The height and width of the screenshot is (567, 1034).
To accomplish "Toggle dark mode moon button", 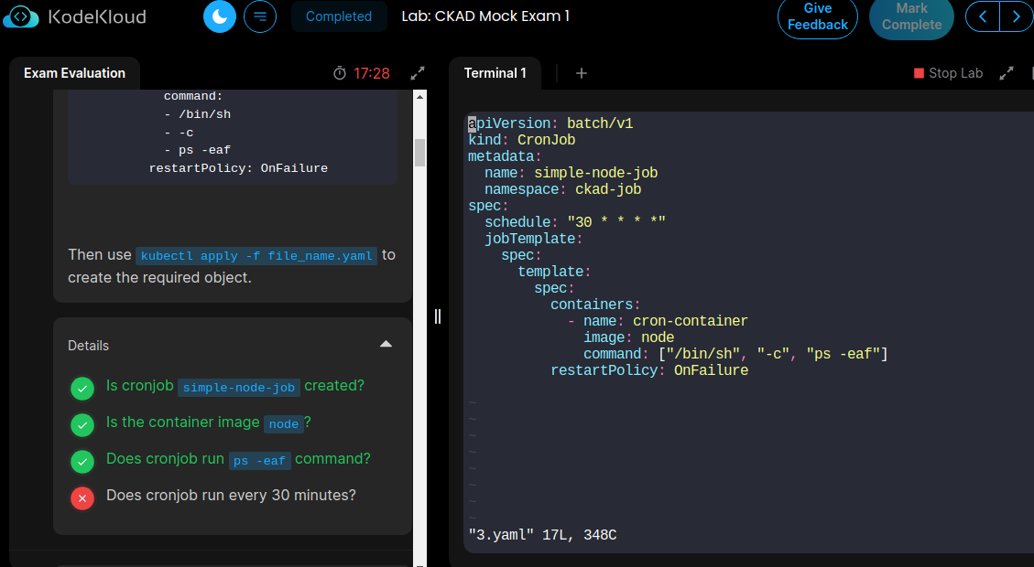I will (220, 16).
